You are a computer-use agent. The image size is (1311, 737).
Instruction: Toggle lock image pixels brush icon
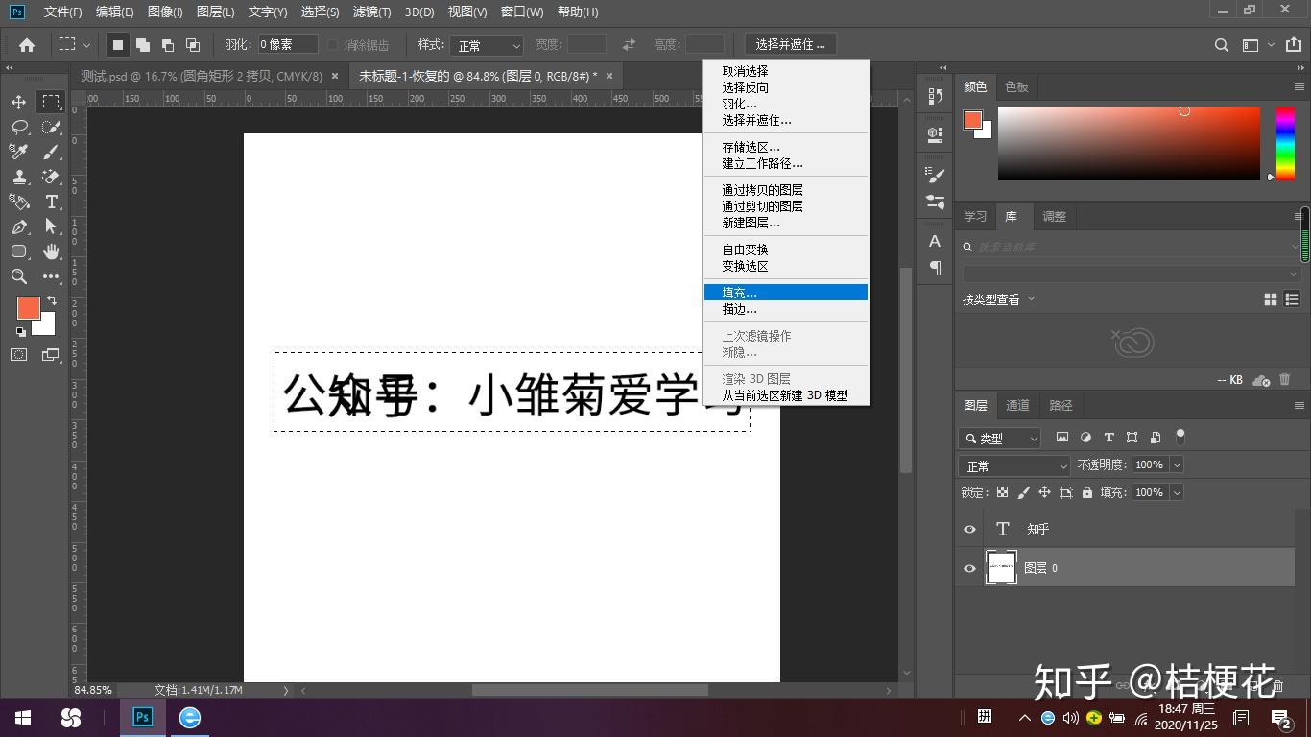tap(1023, 492)
